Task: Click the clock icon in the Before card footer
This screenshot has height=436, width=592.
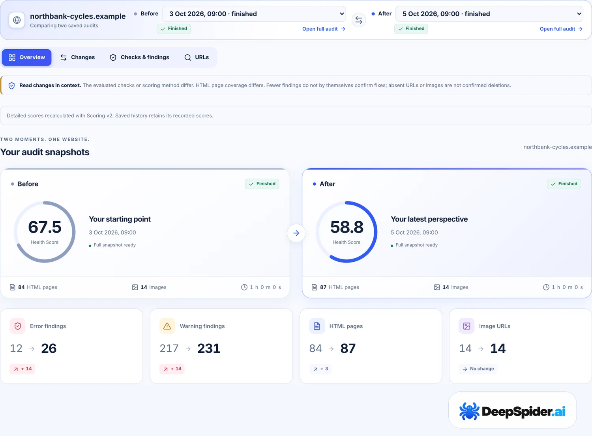Action: click(x=244, y=287)
